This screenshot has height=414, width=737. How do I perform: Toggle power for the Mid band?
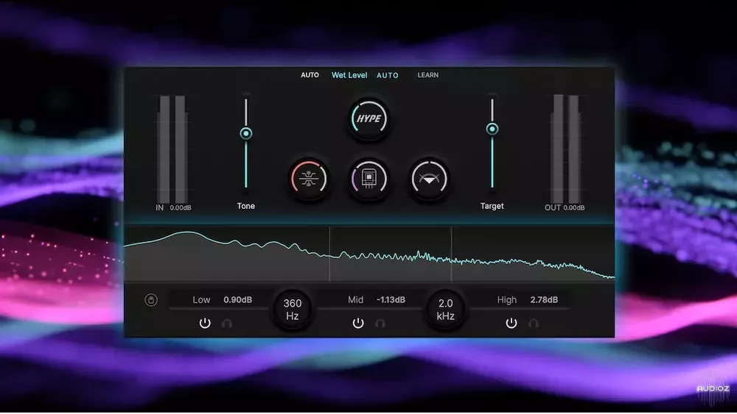pyautogui.click(x=358, y=323)
